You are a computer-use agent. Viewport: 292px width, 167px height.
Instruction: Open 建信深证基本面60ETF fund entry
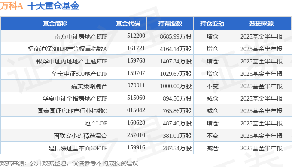[78, 148]
